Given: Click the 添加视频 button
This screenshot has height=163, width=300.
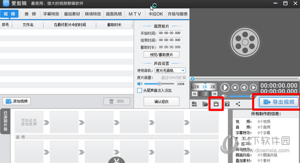Looking at the screenshot, I should (17, 101).
